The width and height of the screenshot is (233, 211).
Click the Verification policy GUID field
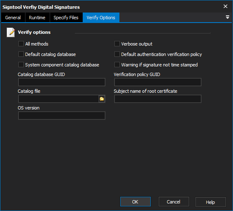(158, 82)
